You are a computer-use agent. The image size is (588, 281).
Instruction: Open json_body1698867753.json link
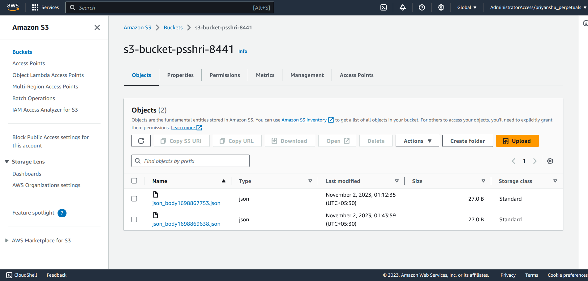click(186, 203)
